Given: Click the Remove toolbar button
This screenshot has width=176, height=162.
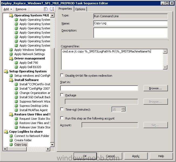Looking at the screenshot, I should pos(21,9).
